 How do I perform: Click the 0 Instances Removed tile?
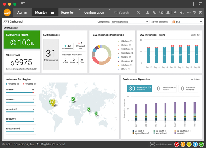pos(188,89)
